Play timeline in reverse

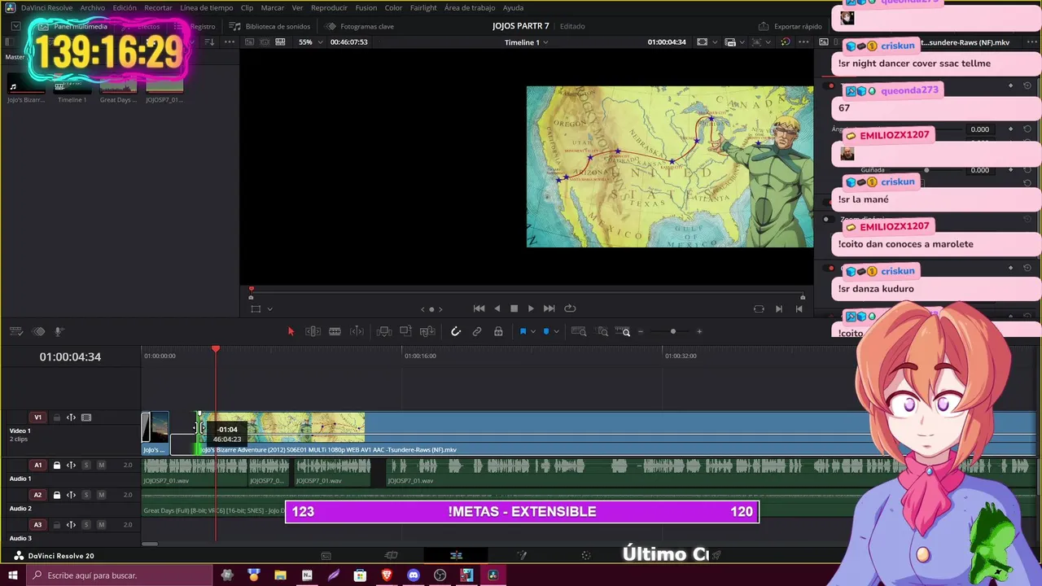(x=497, y=308)
